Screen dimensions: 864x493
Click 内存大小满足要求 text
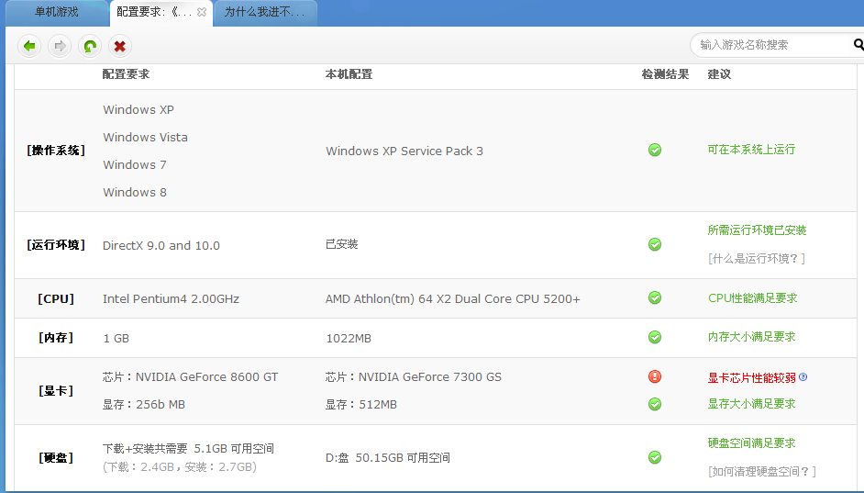pos(751,336)
